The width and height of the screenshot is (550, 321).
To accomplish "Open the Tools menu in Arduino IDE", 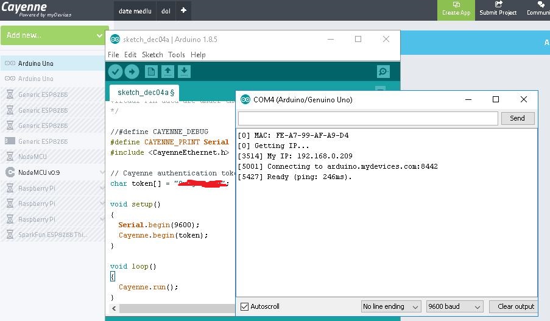I will pos(177,55).
